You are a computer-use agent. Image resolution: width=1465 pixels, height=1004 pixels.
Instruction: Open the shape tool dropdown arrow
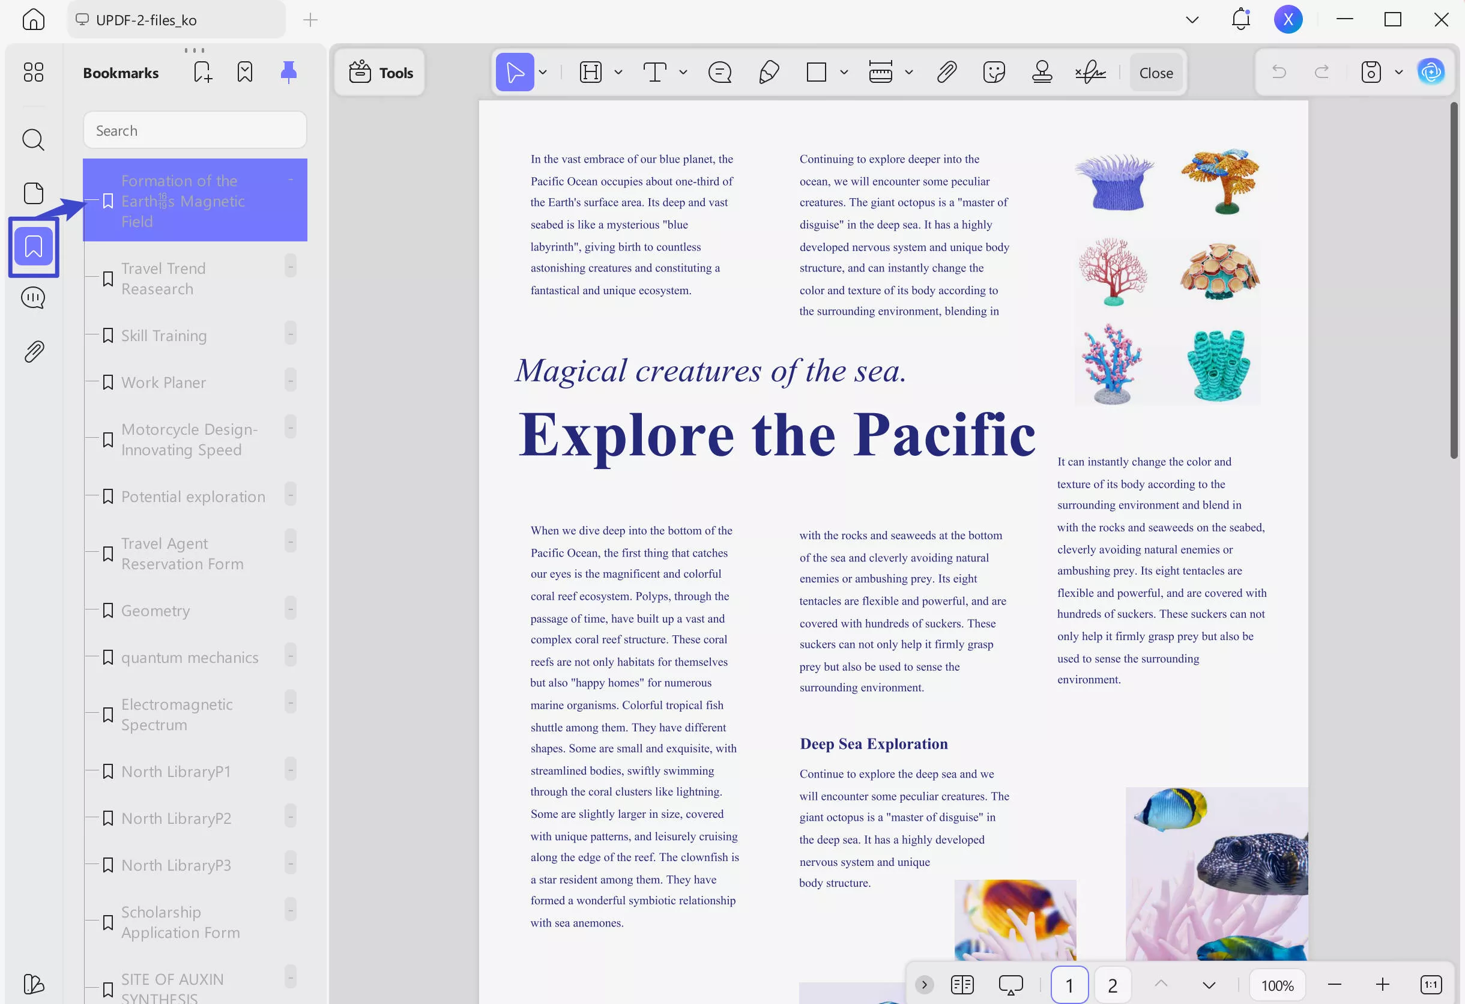[844, 73]
